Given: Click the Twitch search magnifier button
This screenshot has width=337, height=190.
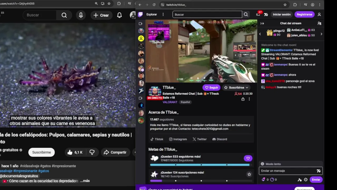Looking at the screenshot, I should 246,15.
